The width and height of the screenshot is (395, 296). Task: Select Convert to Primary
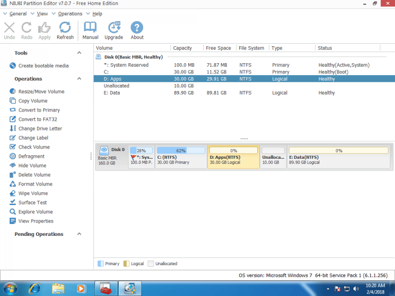35,110
